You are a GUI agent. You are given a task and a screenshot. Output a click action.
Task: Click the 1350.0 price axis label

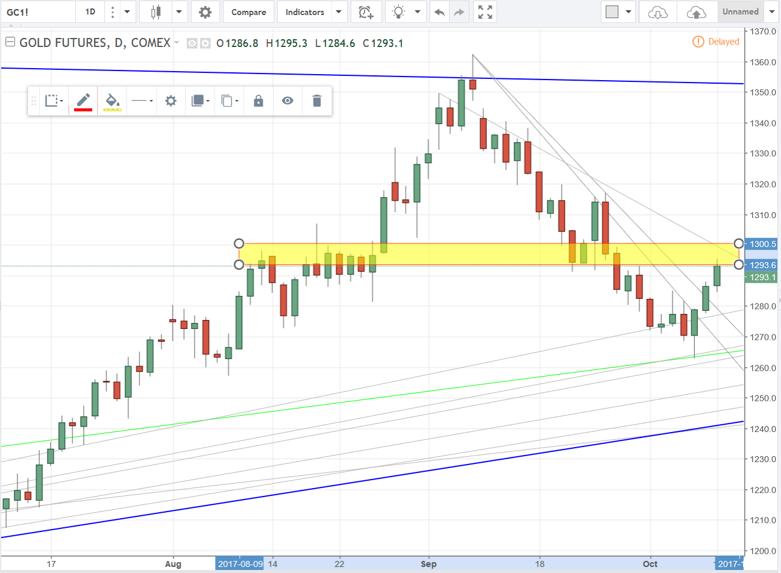(763, 92)
